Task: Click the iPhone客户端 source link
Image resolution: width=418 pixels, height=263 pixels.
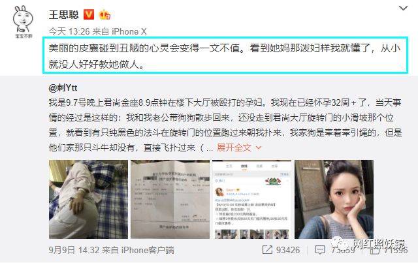Action: [x=148, y=250]
